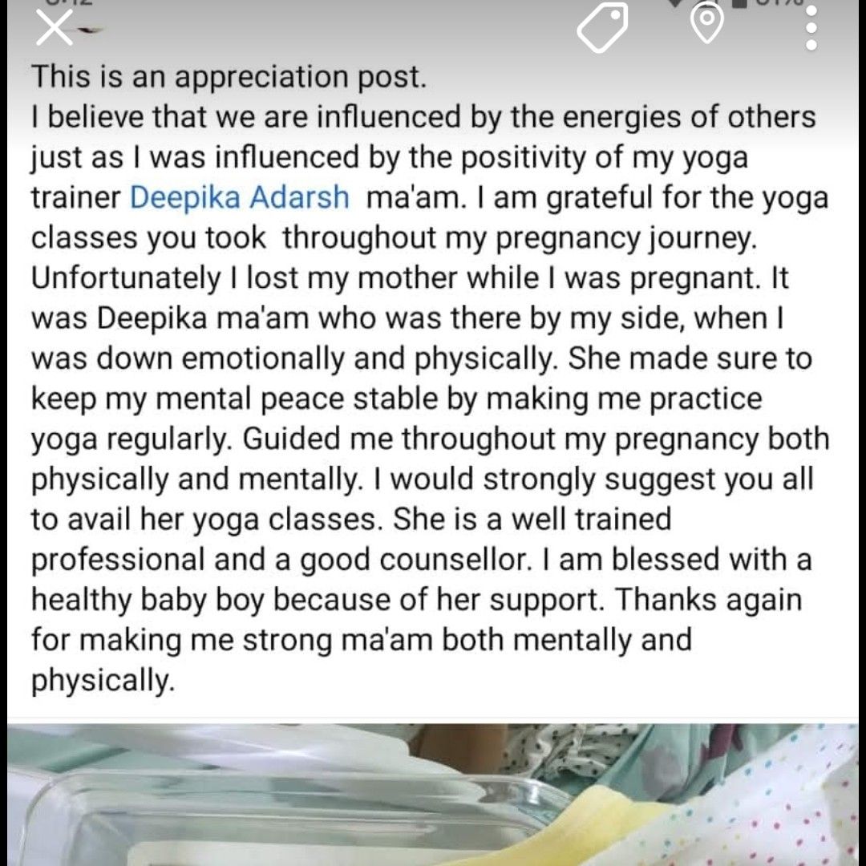Tap 'keep my mental peace stable' line
This screenshot has height=866, width=866.
pos(397,399)
